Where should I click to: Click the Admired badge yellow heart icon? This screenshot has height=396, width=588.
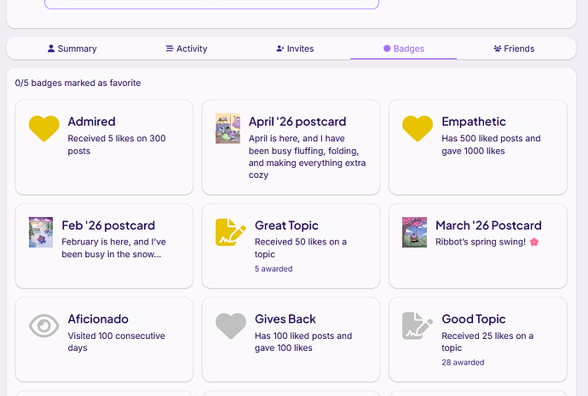pyautogui.click(x=44, y=129)
